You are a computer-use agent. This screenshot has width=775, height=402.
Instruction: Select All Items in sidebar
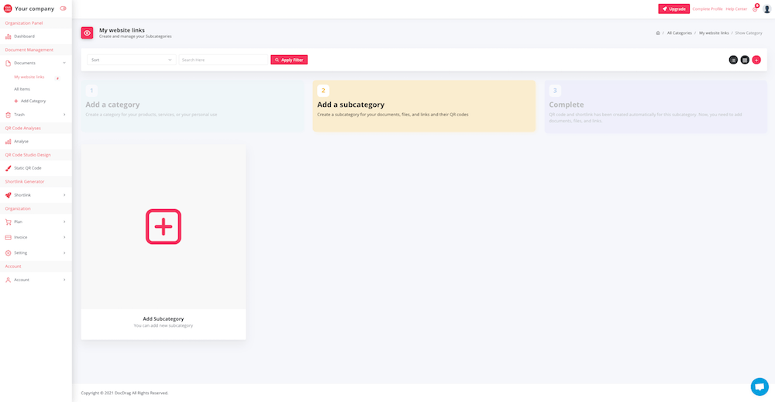point(22,89)
